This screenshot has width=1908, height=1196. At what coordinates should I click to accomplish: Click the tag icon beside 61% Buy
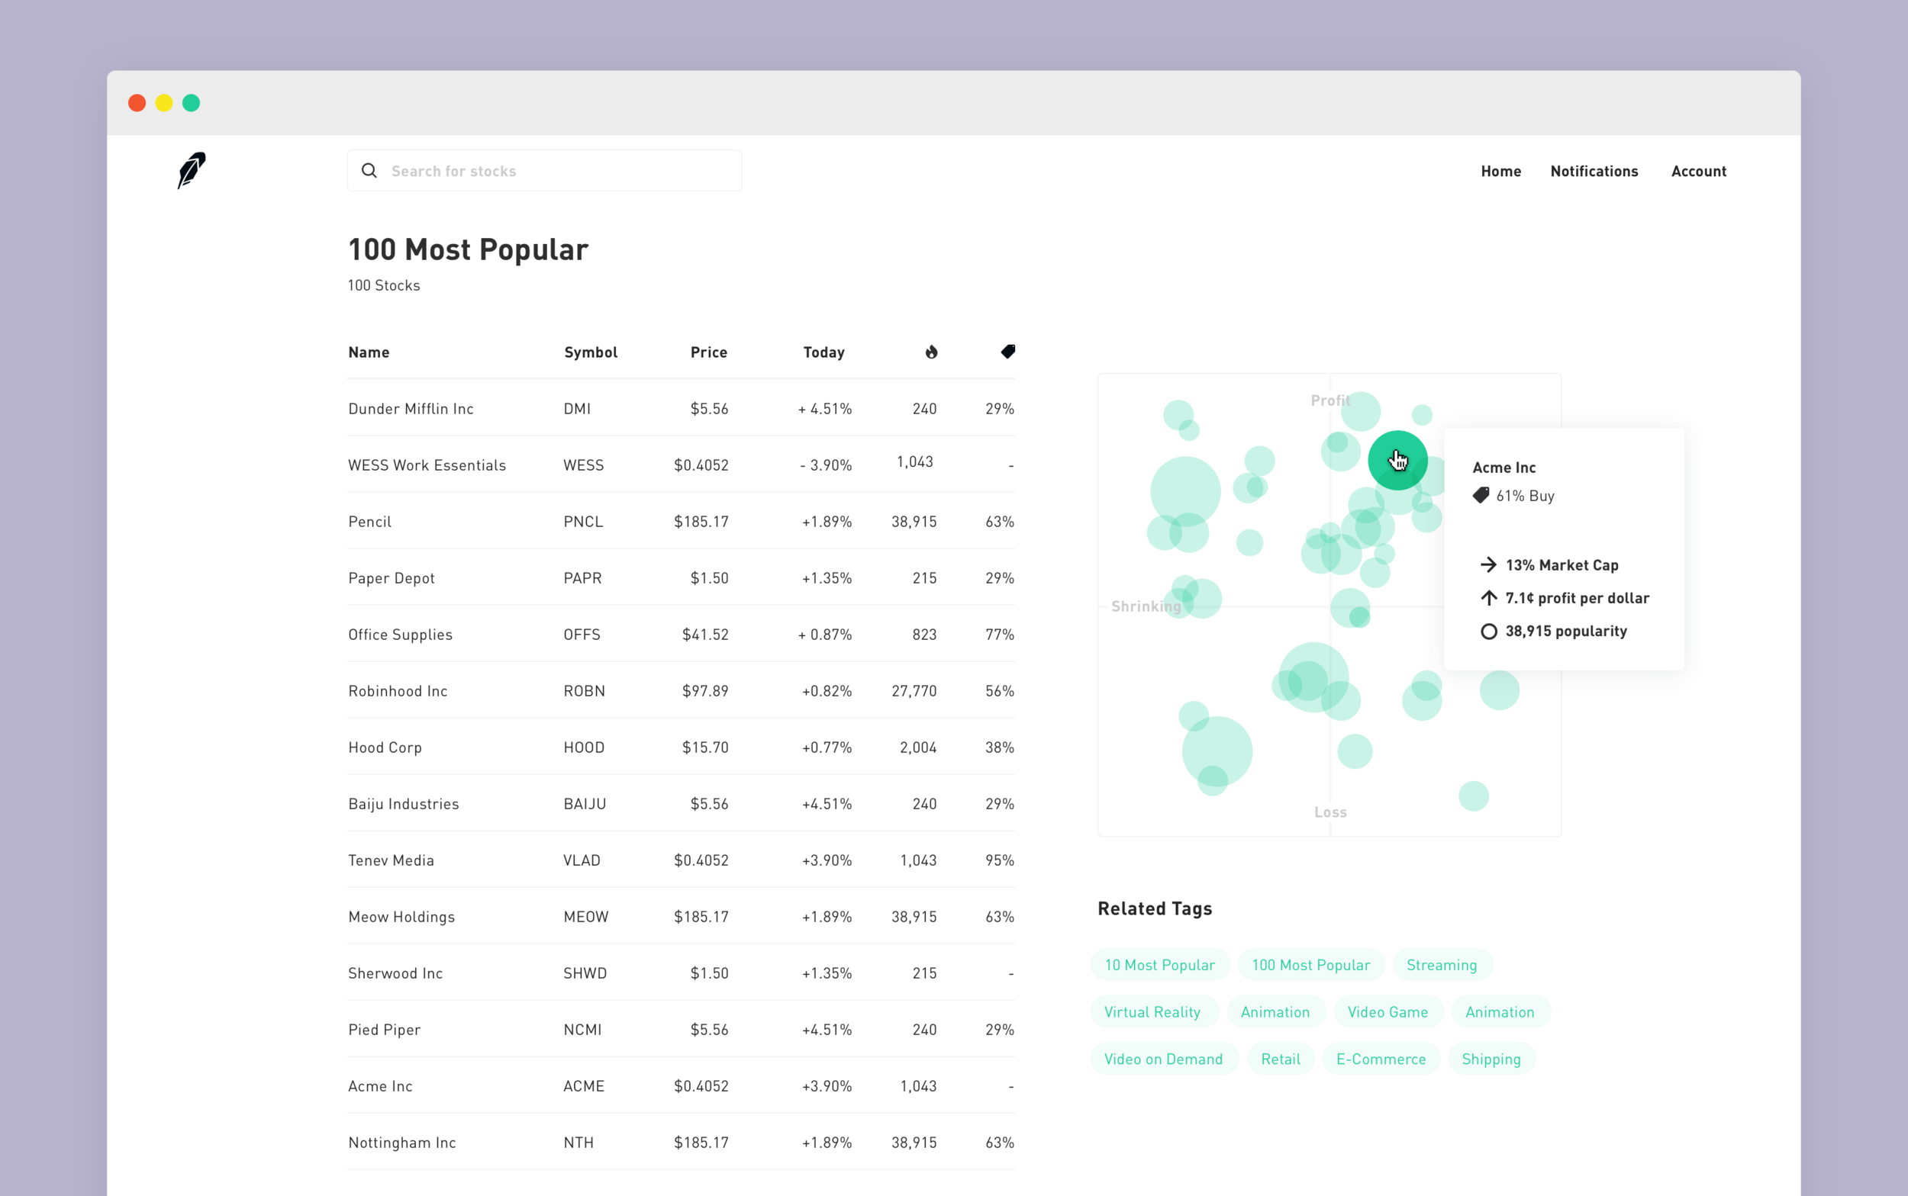(1481, 496)
